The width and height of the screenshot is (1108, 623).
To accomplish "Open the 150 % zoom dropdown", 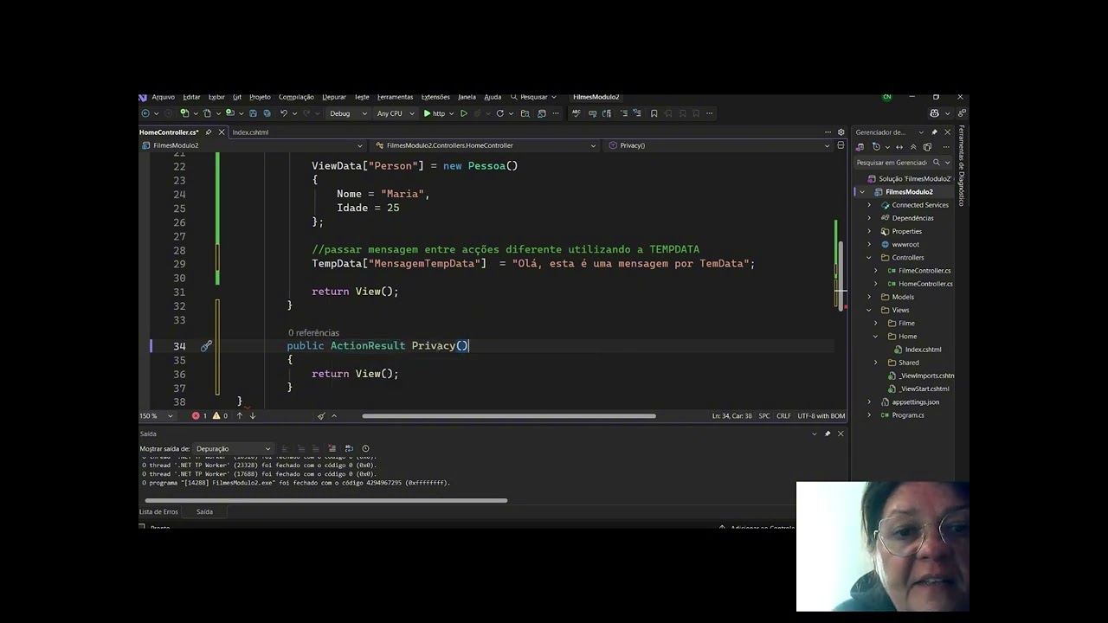I will (158, 416).
